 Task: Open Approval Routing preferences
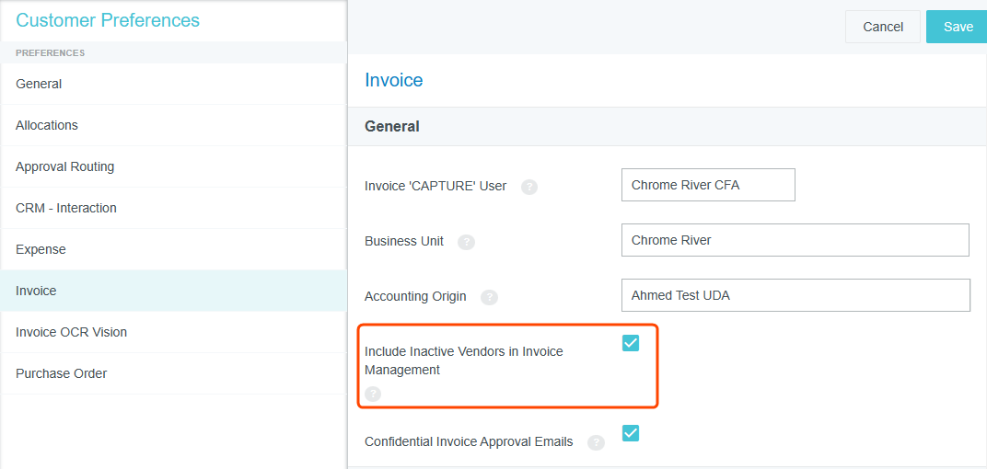64,166
